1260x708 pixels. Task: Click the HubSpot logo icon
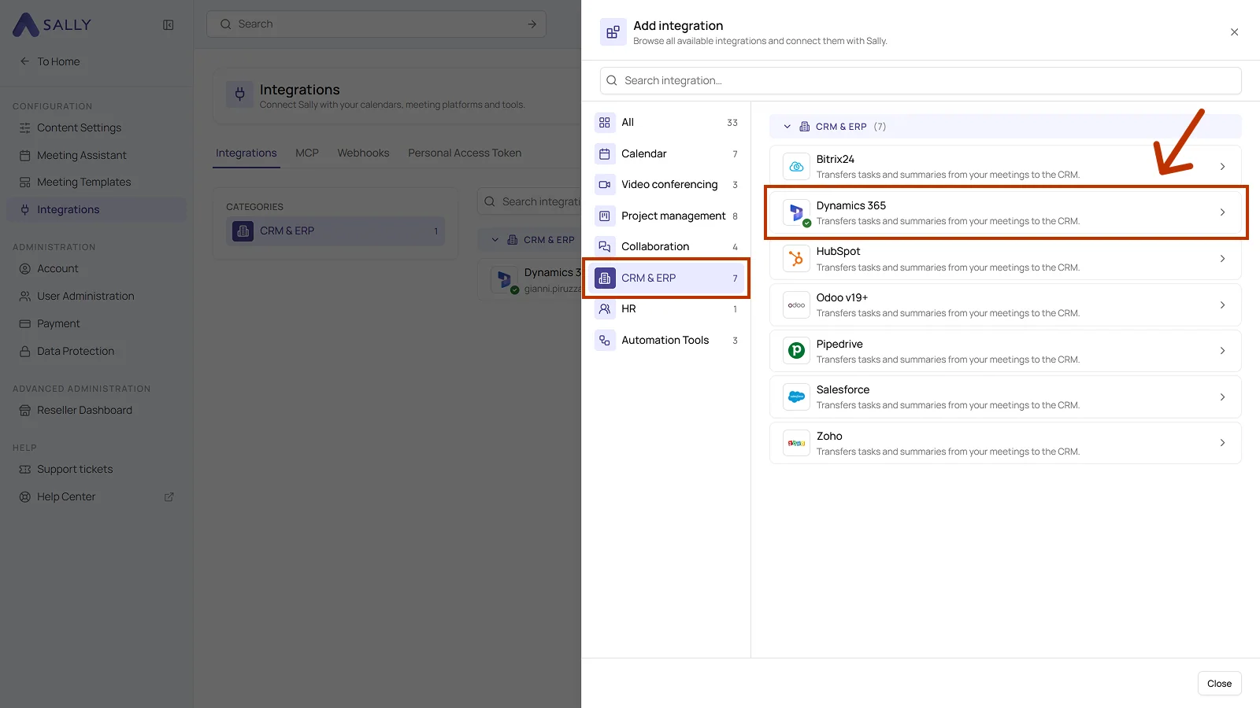tap(796, 259)
